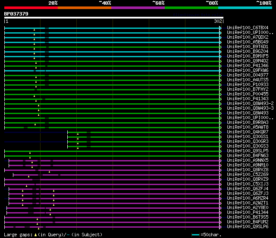Click the partial green alignment bar for Q4KQR7
The width and height of the screenshot is (276, 238).
pyautogui.click(x=144, y=132)
